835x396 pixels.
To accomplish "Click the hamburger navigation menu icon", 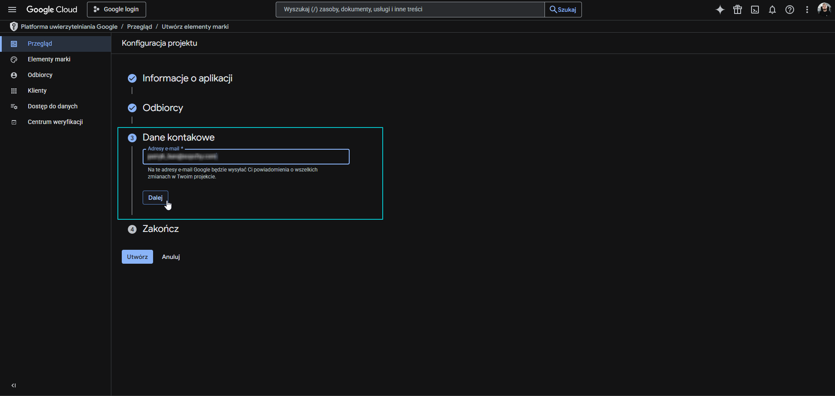I will [x=12, y=9].
